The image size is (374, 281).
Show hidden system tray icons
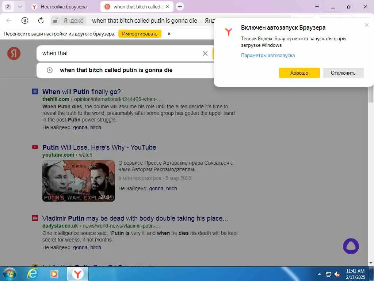tap(319, 274)
